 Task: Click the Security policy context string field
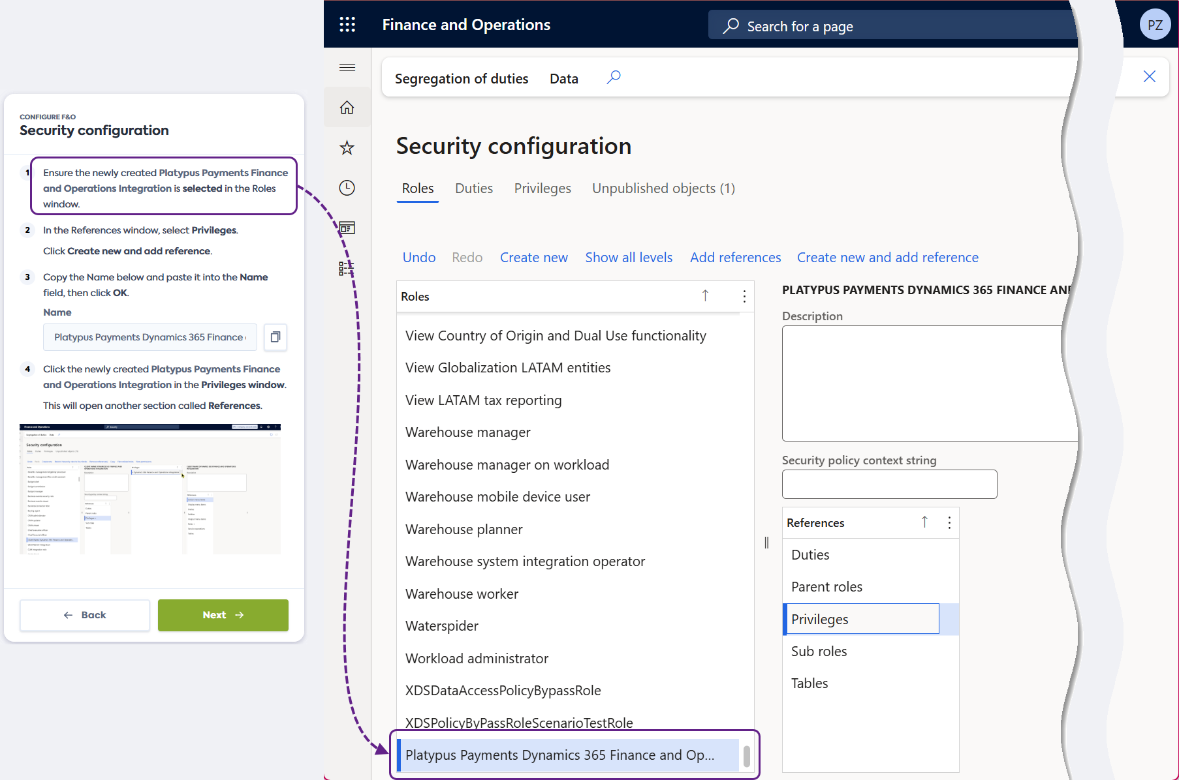click(889, 485)
